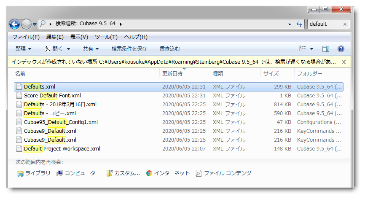Image resolution: width=365 pixels, height=199 pixels.
Task: Click file icon of Default Project Workspace.xml
Action: pos(19,149)
